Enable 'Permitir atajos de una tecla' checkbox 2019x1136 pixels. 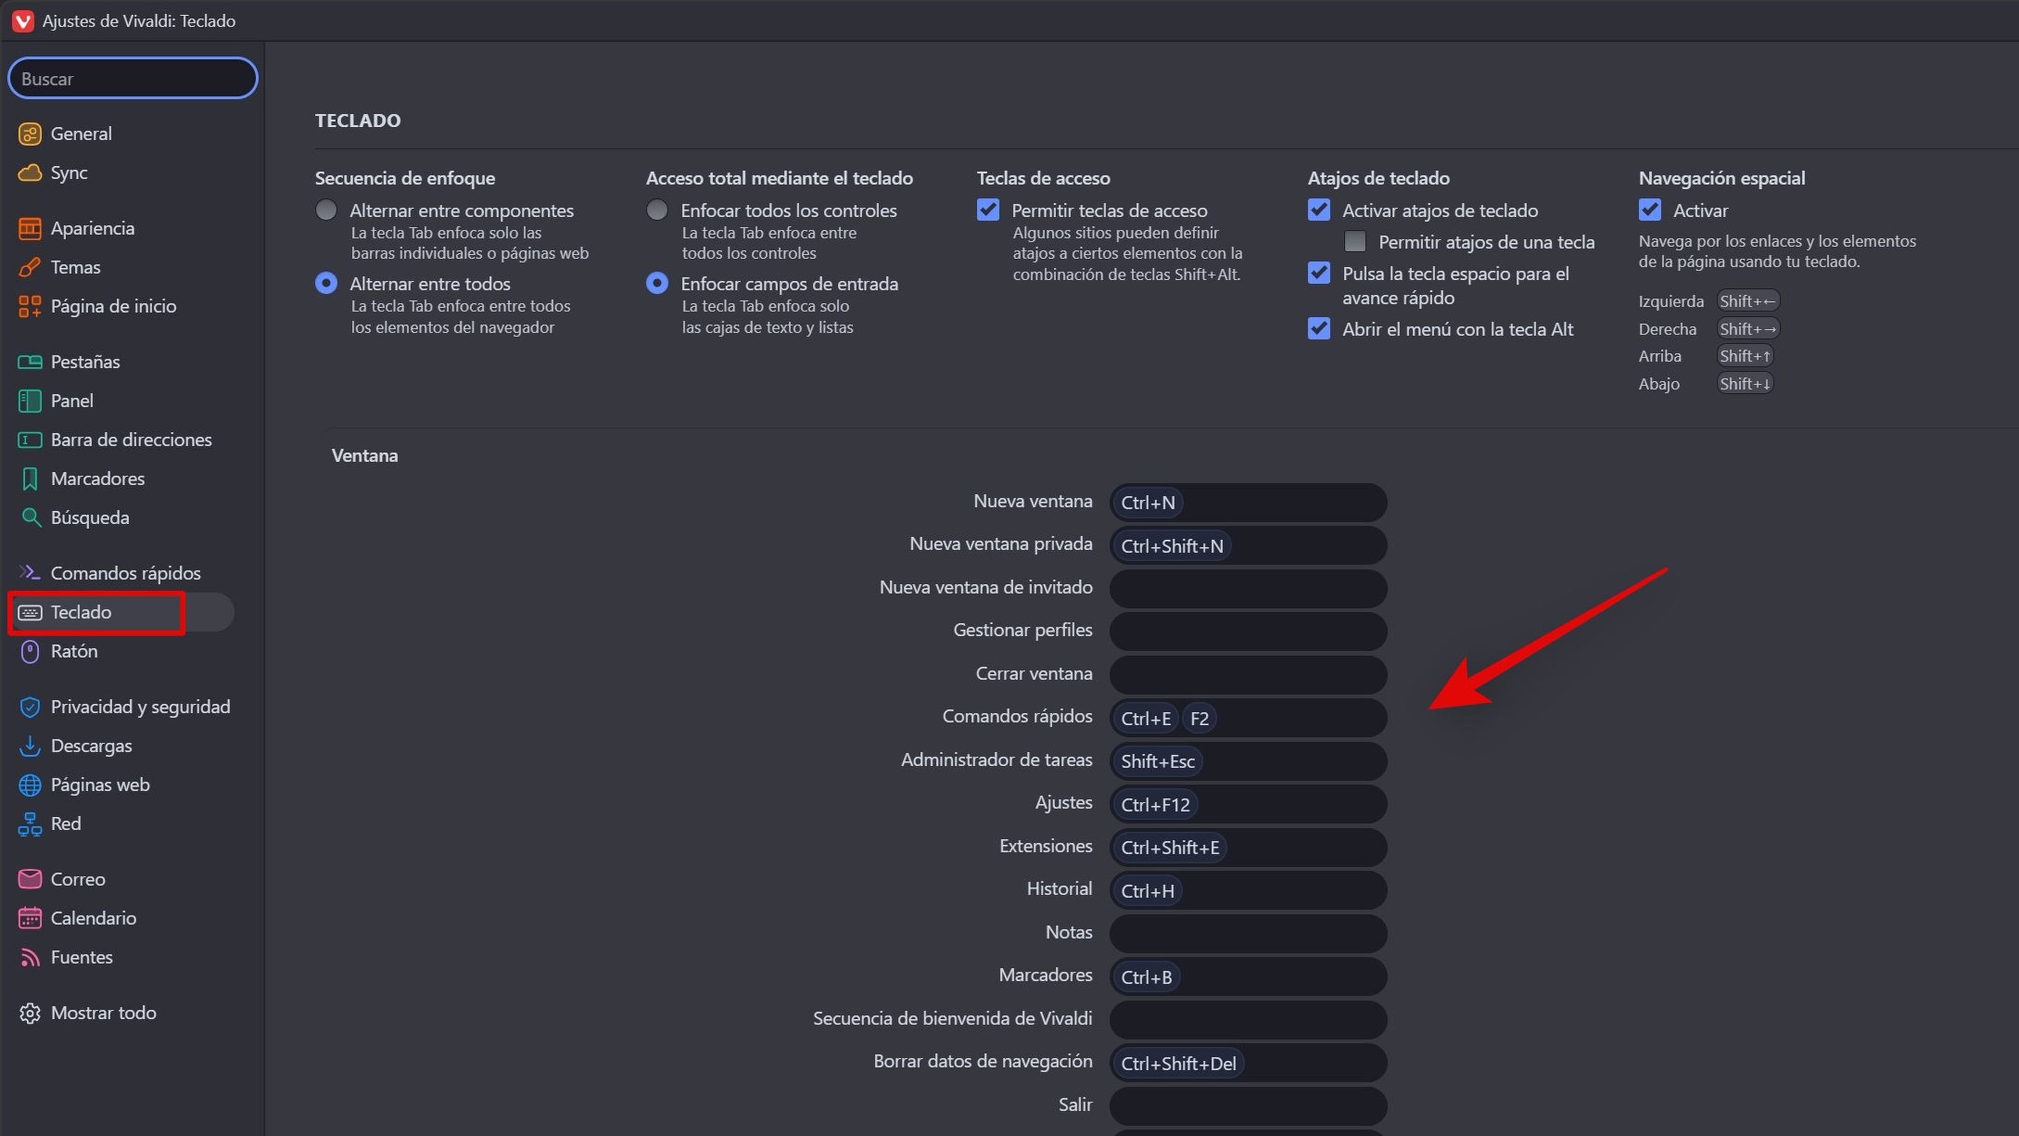[1355, 241]
